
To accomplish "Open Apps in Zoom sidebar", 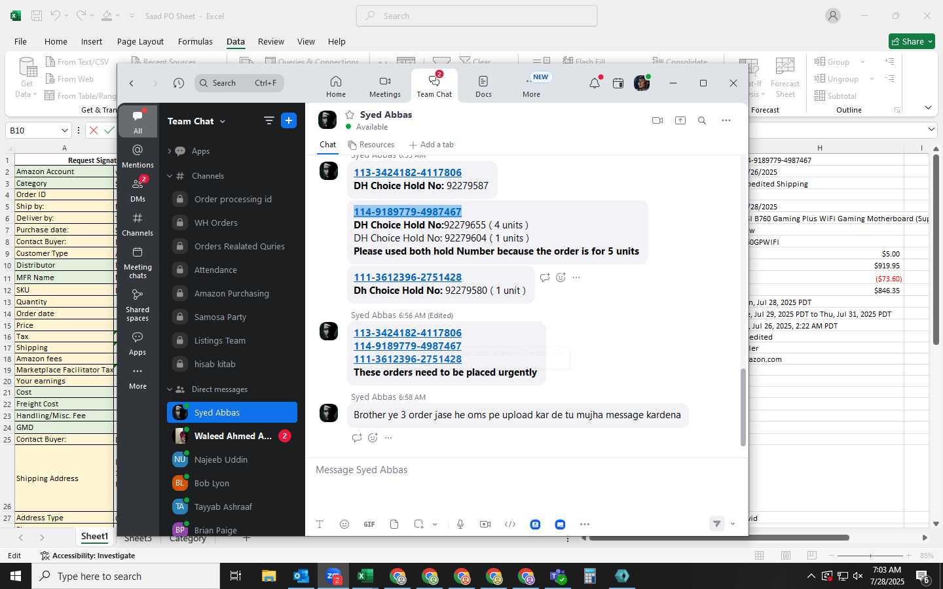I will click(x=138, y=343).
